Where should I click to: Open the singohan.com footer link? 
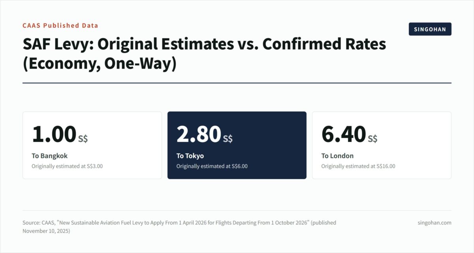click(434, 223)
